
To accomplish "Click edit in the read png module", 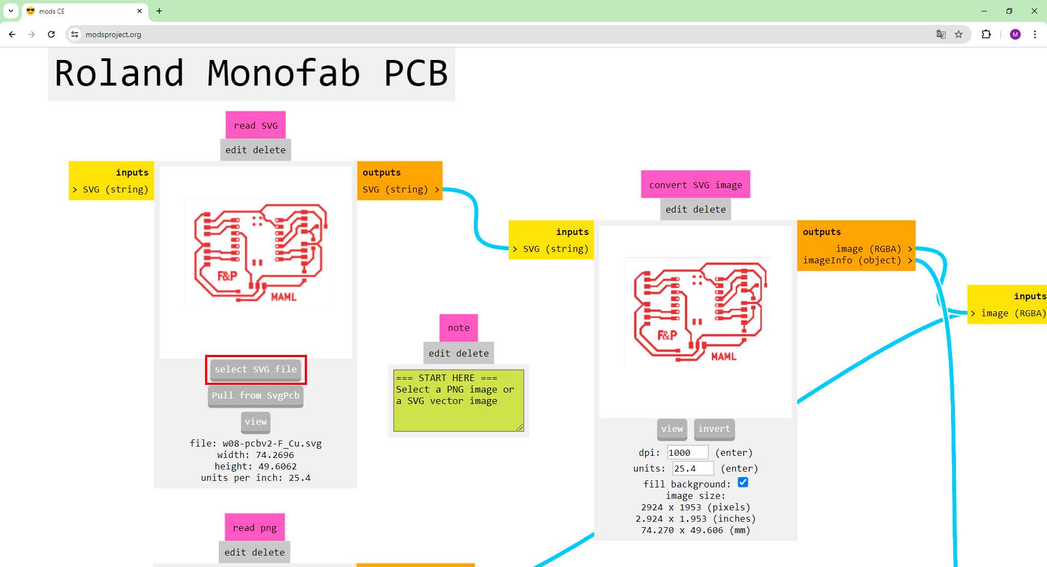I will click(235, 552).
